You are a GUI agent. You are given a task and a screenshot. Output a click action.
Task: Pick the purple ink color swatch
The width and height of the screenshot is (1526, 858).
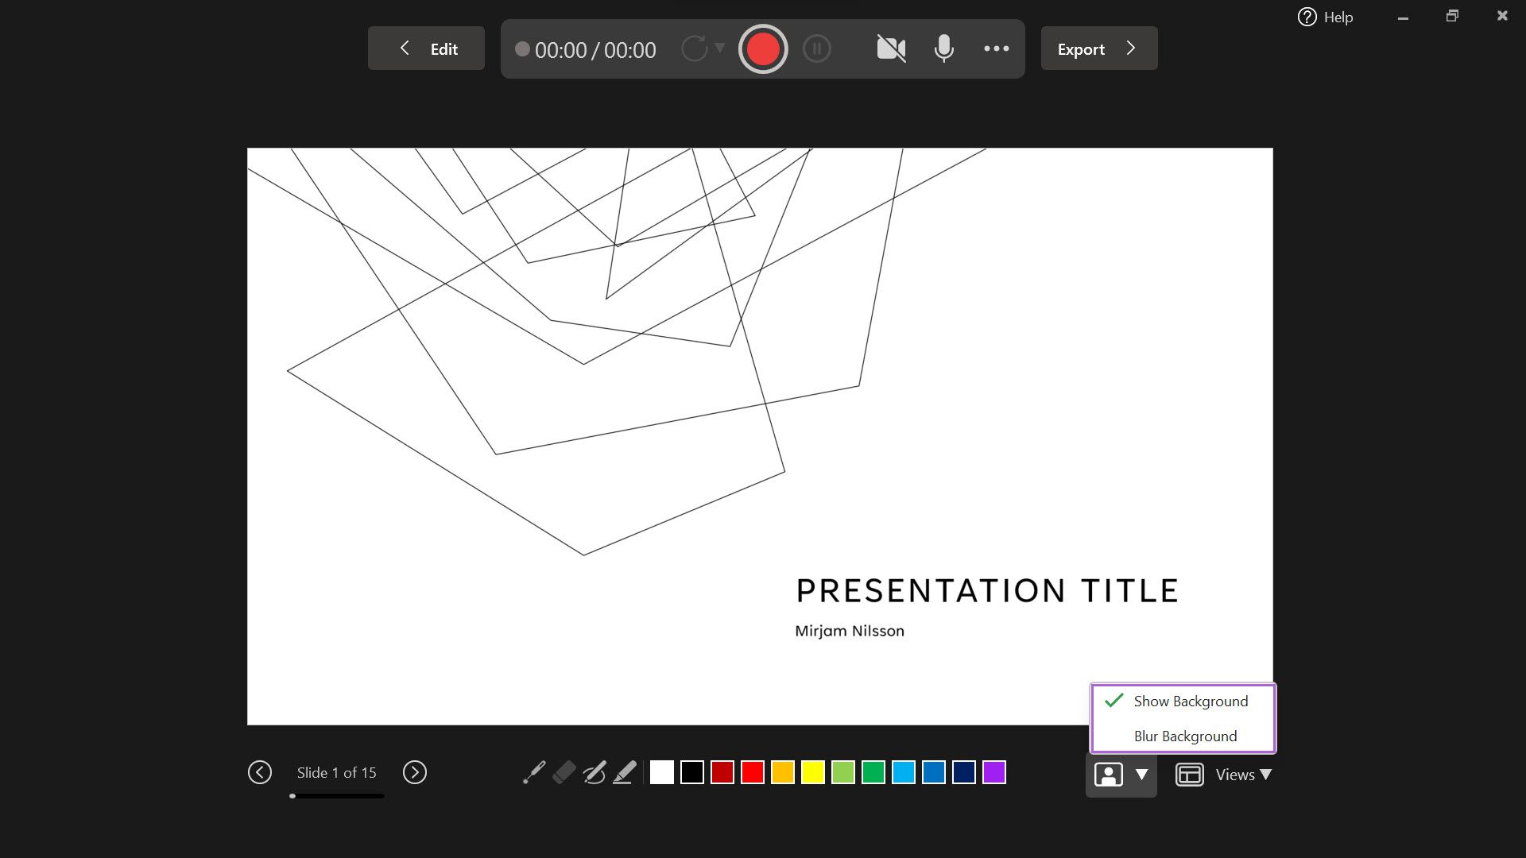point(993,772)
